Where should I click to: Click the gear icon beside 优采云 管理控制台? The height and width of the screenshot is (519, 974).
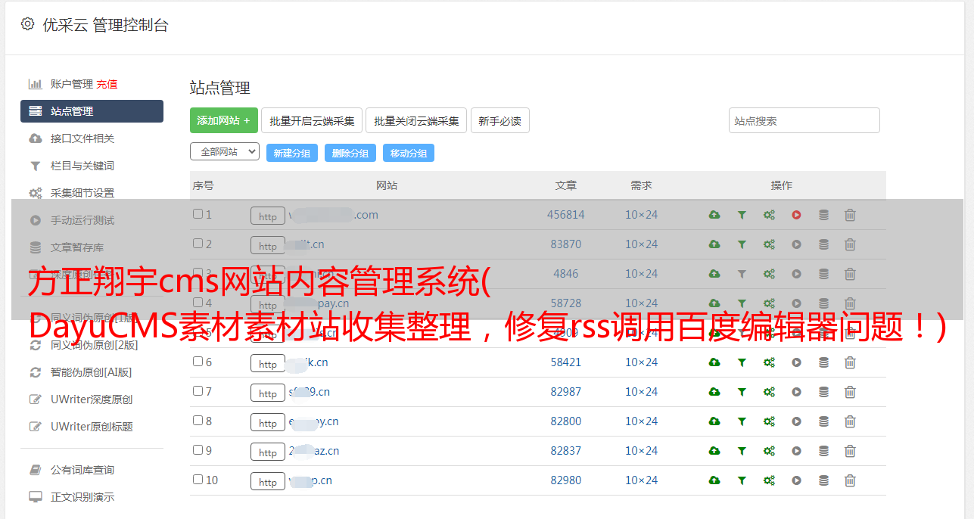coord(28,24)
